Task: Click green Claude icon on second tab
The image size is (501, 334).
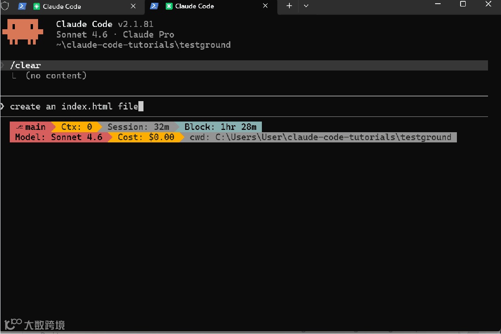Action: (x=169, y=6)
